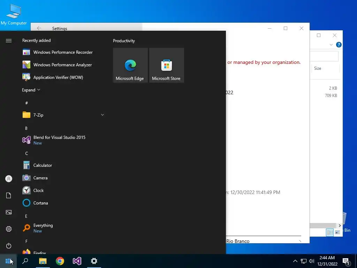Open the user account icon
Image resolution: width=357 pixels, height=268 pixels.
[9, 179]
